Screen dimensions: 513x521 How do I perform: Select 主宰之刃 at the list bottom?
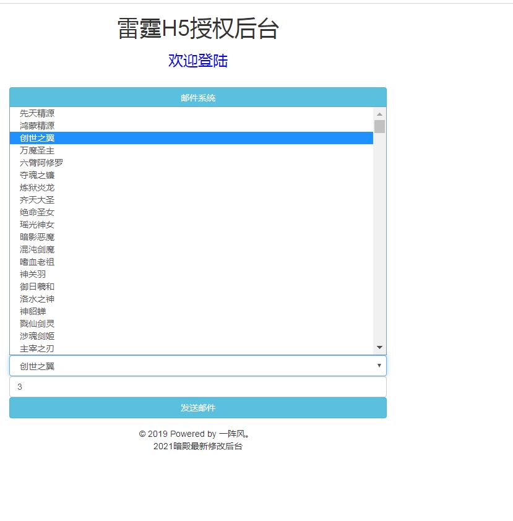[x=37, y=348]
